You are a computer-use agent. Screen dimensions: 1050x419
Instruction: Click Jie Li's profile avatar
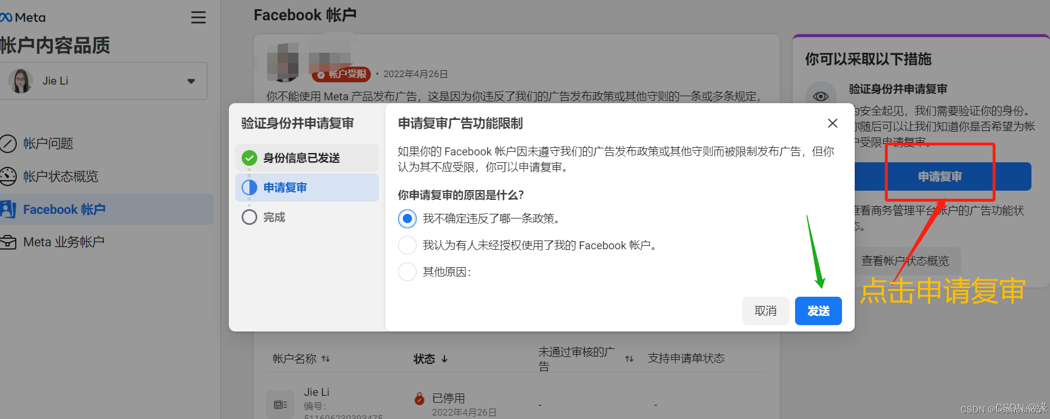(21, 81)
